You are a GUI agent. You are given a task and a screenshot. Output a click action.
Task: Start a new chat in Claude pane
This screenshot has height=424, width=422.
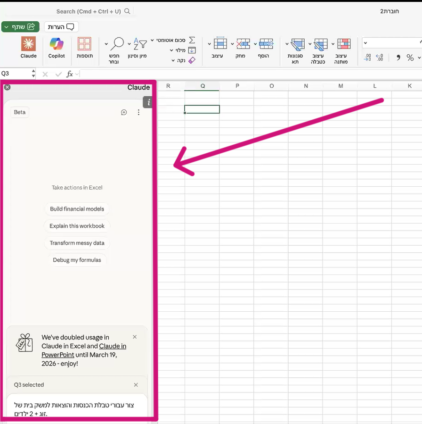tap(124, 112)
